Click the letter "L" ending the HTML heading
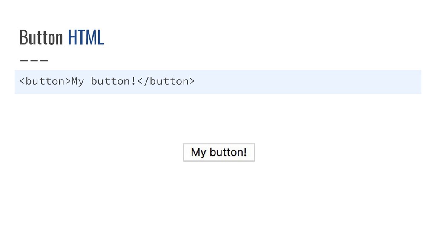Screen dimensions: 436x245 tap(101, 37)
